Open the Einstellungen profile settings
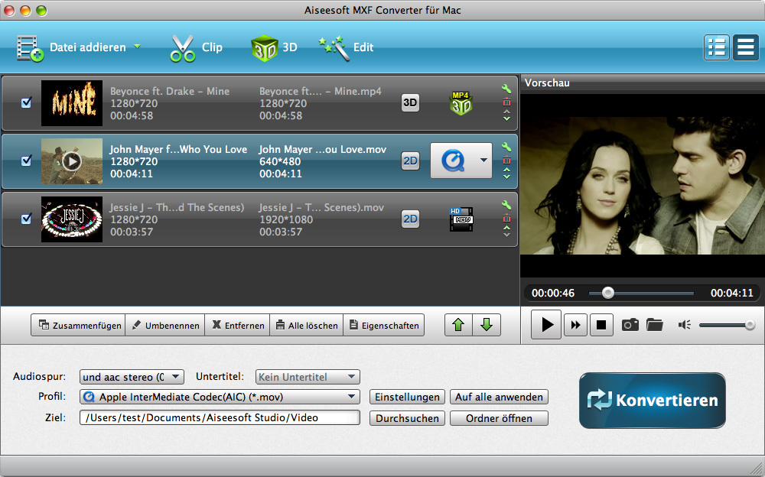The image size is (765, 477). click(x=408, y=397)
